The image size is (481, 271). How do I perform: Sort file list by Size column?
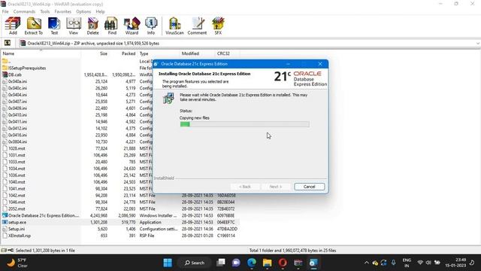tap(95, 53)
